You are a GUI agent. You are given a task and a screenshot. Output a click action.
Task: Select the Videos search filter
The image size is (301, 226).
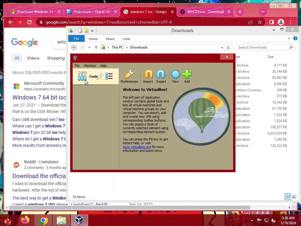[x=33, y=58]
